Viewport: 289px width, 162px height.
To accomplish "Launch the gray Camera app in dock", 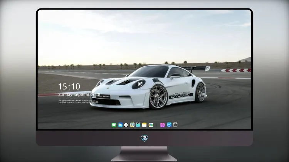I will pos(175,125).
